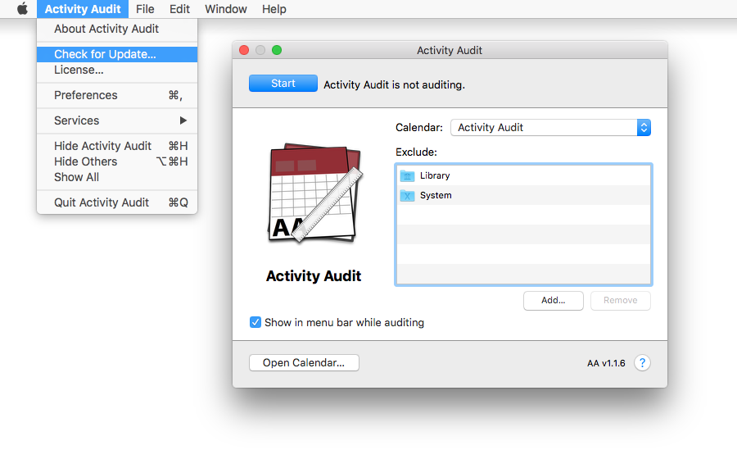This screenshot has height=459, width=737.
Task: Open the Edit menu
Action: 179,9
